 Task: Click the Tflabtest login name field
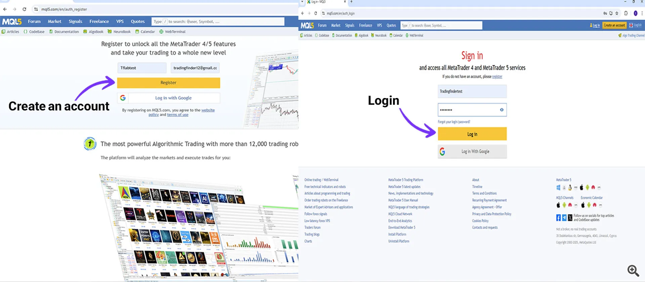click(x=141, y=68)
